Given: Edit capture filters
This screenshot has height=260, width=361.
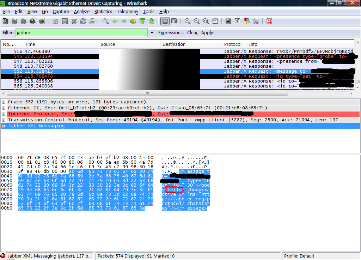Looking at the screenshot, I should tap(228, 22).
